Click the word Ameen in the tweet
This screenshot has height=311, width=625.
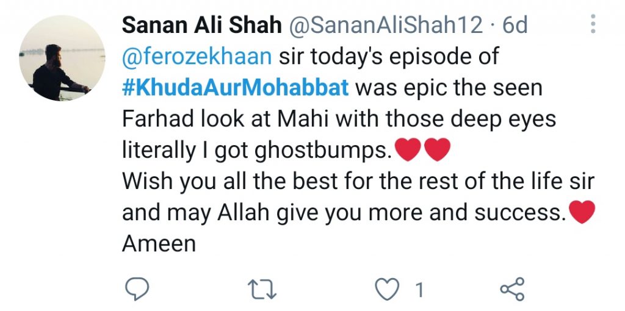pyautogui.click(x=159, y=243)
